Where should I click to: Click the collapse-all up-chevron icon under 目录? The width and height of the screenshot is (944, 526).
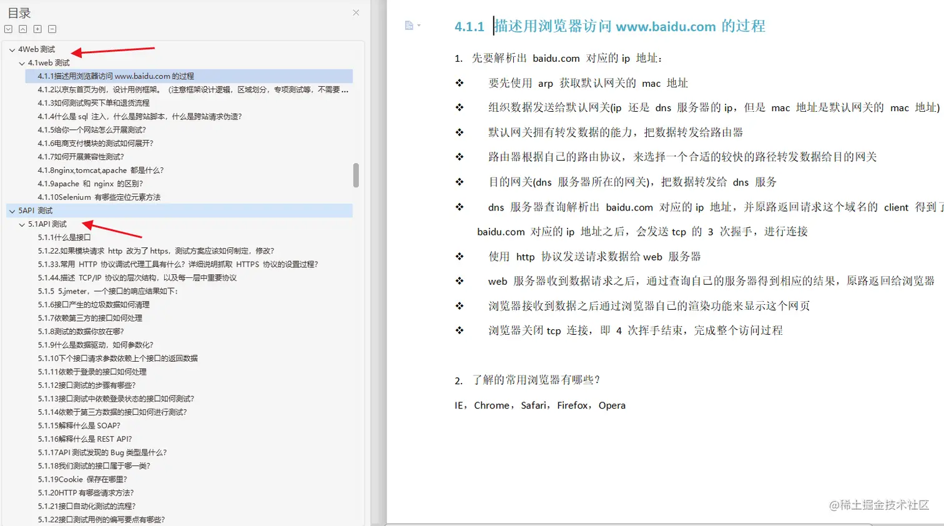click(22, 29)
